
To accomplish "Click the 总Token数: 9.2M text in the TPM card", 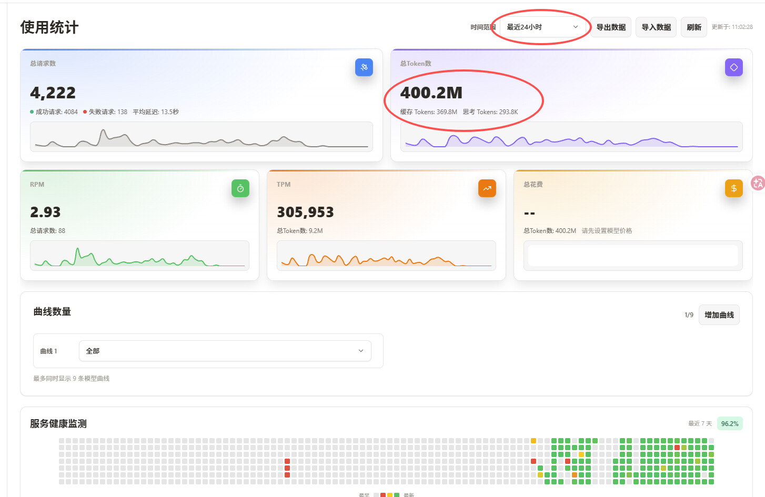I will (300, 231).
